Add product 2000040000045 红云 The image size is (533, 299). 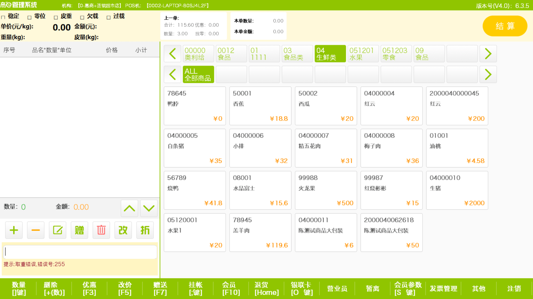coord(457,106)
